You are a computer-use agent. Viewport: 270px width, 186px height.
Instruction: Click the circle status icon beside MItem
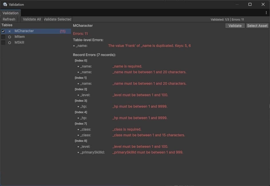click(9, 37)
